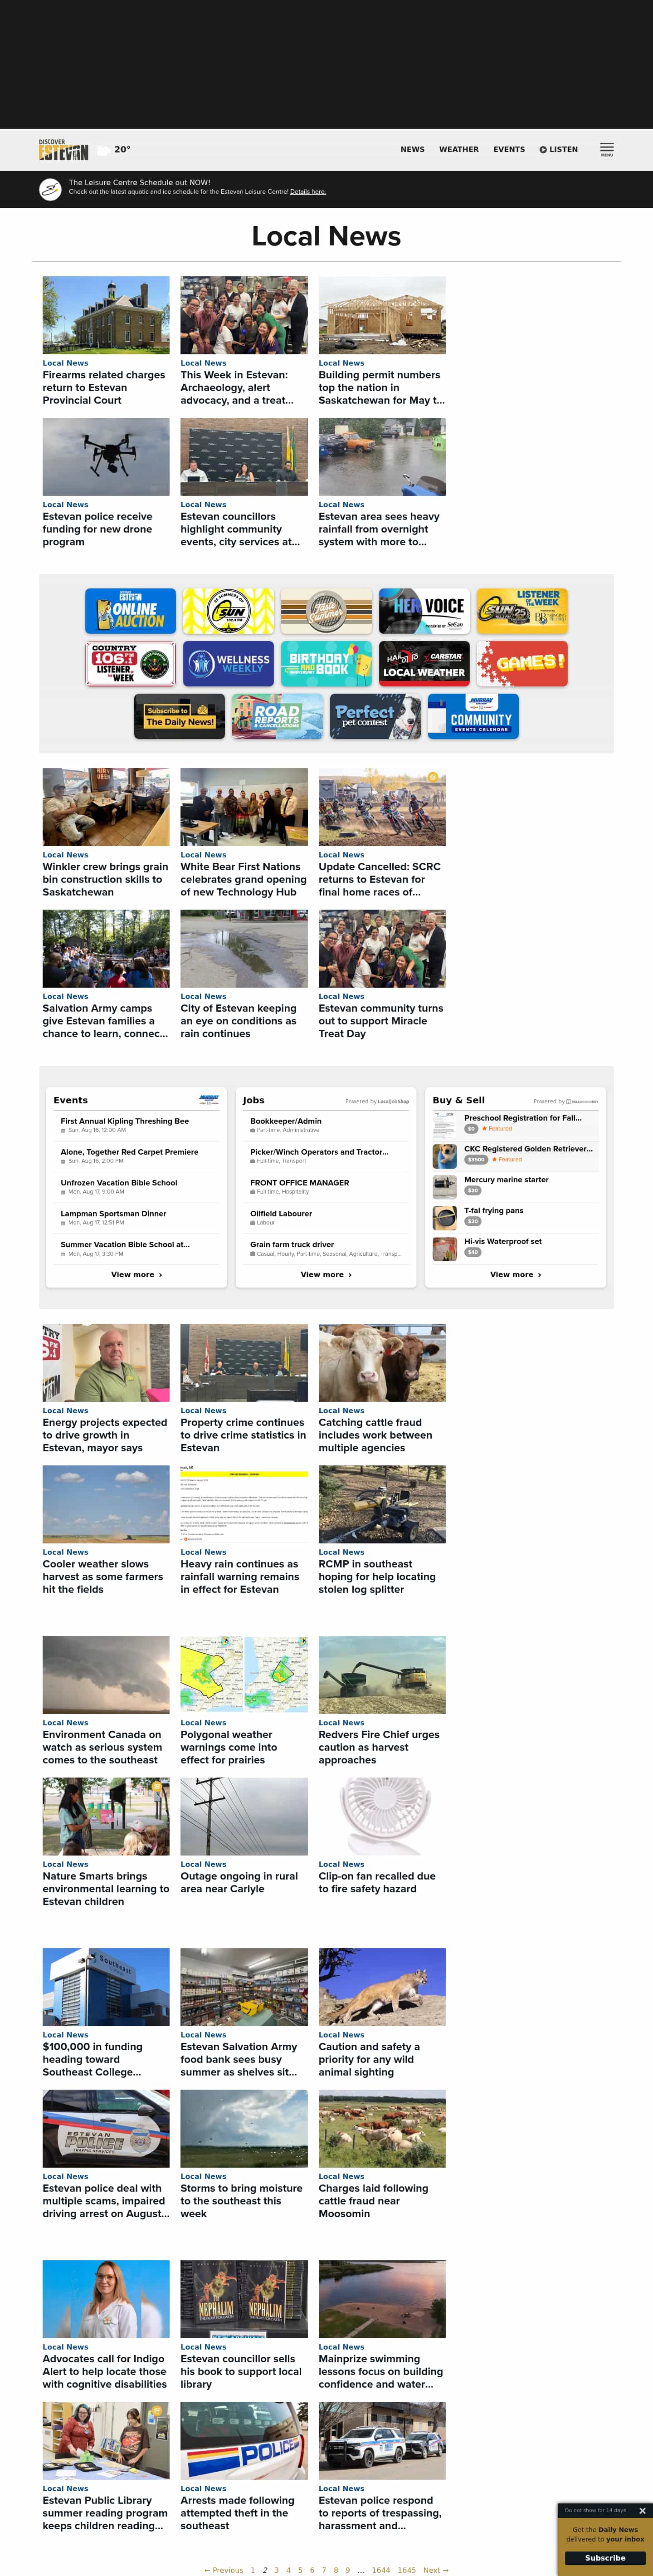
Task: Open the house construction permit photo
Action: point(382,315)
